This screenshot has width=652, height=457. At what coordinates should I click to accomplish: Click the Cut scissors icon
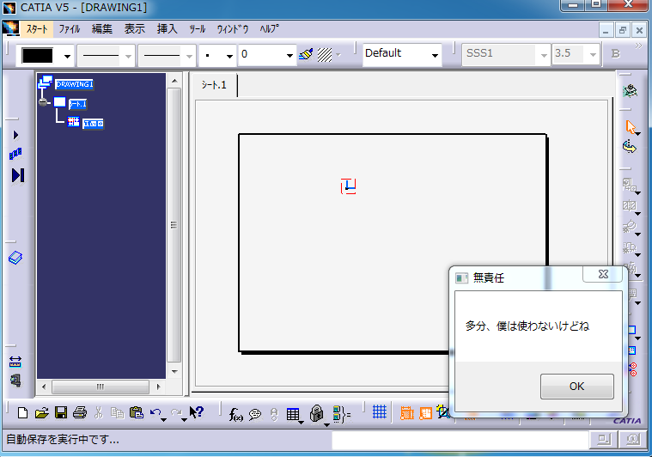[x=99, y=412]
